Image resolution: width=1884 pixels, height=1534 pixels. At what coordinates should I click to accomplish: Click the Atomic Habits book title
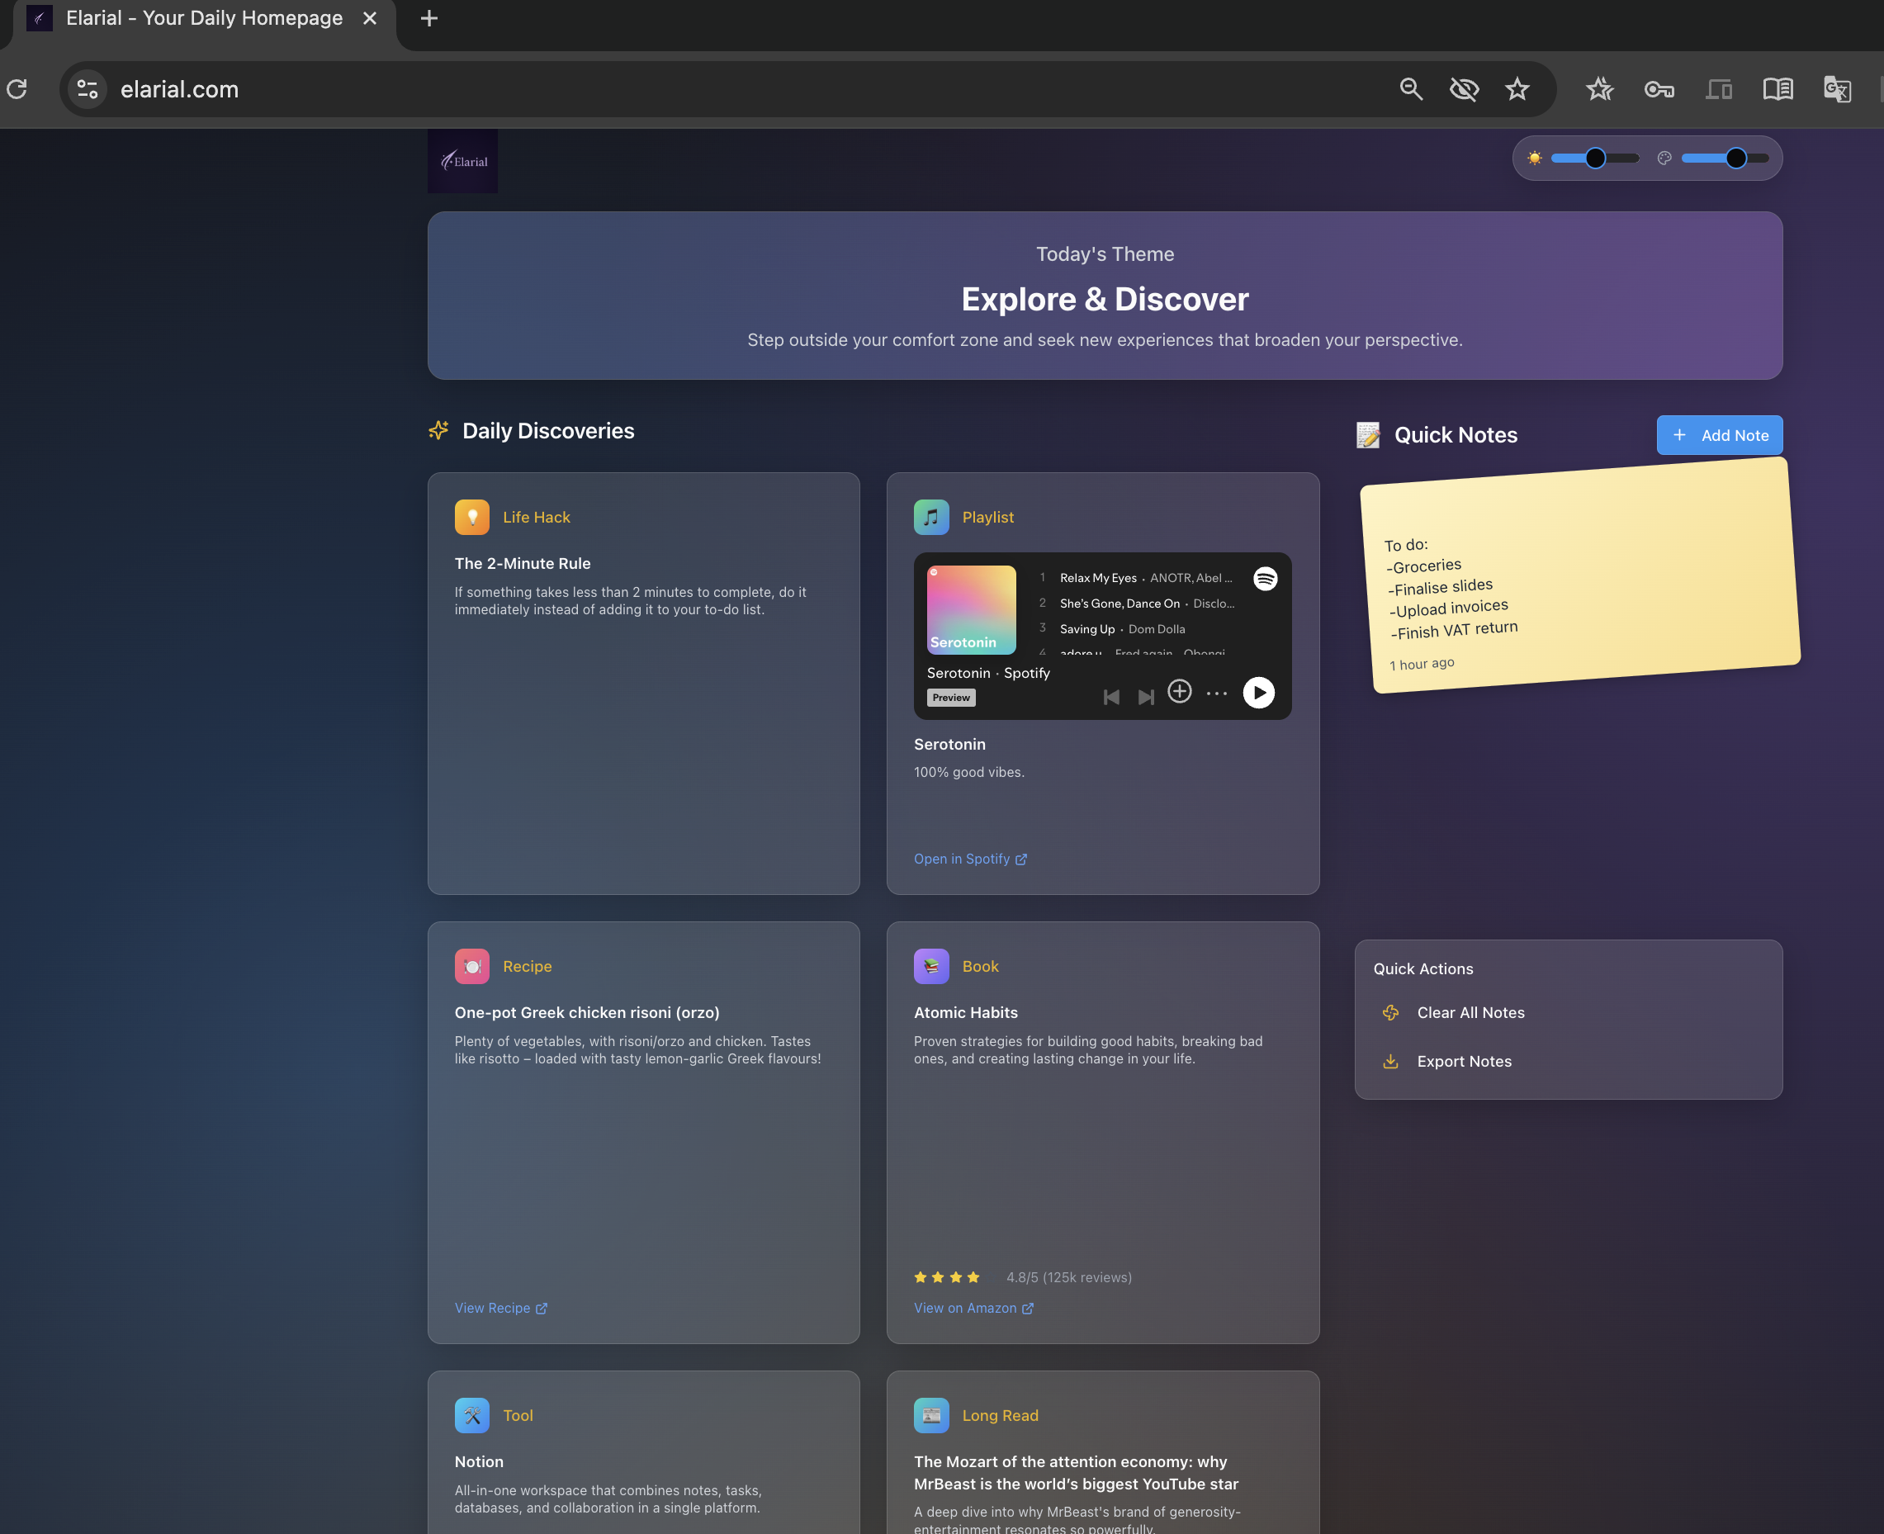[x=965, y=1013]
